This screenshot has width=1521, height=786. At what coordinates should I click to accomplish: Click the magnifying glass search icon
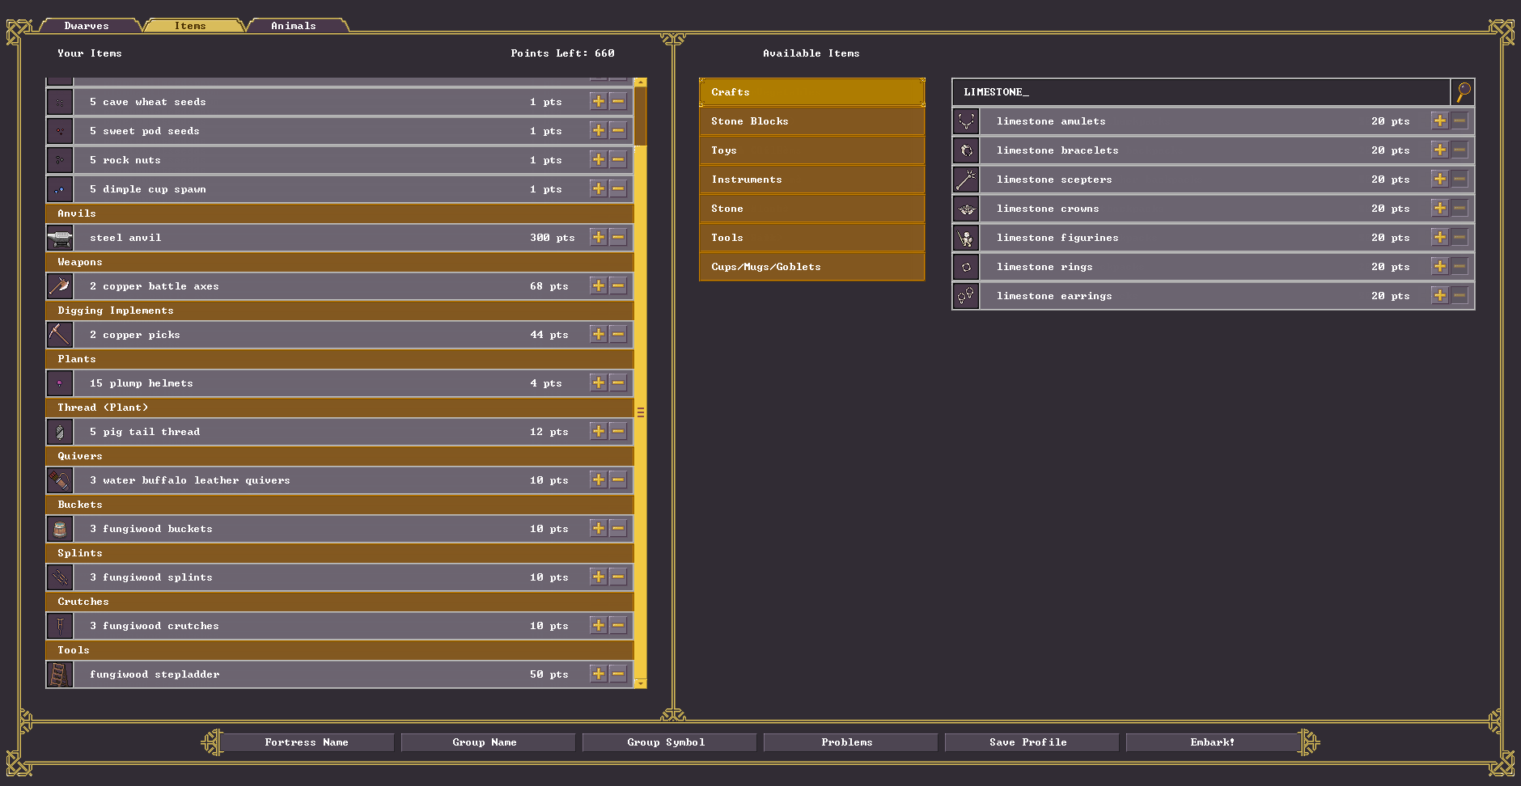coord(1463,92)
